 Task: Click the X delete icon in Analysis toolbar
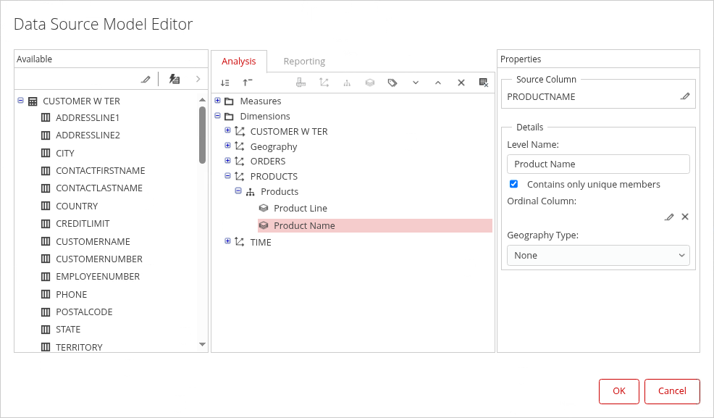point(461,83)
